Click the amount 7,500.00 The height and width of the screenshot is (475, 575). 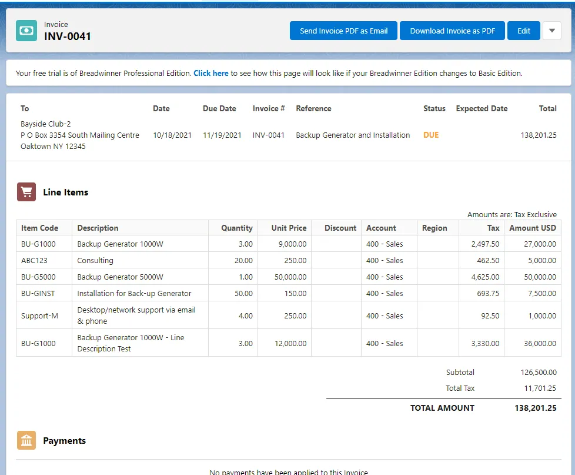point(542,294)
